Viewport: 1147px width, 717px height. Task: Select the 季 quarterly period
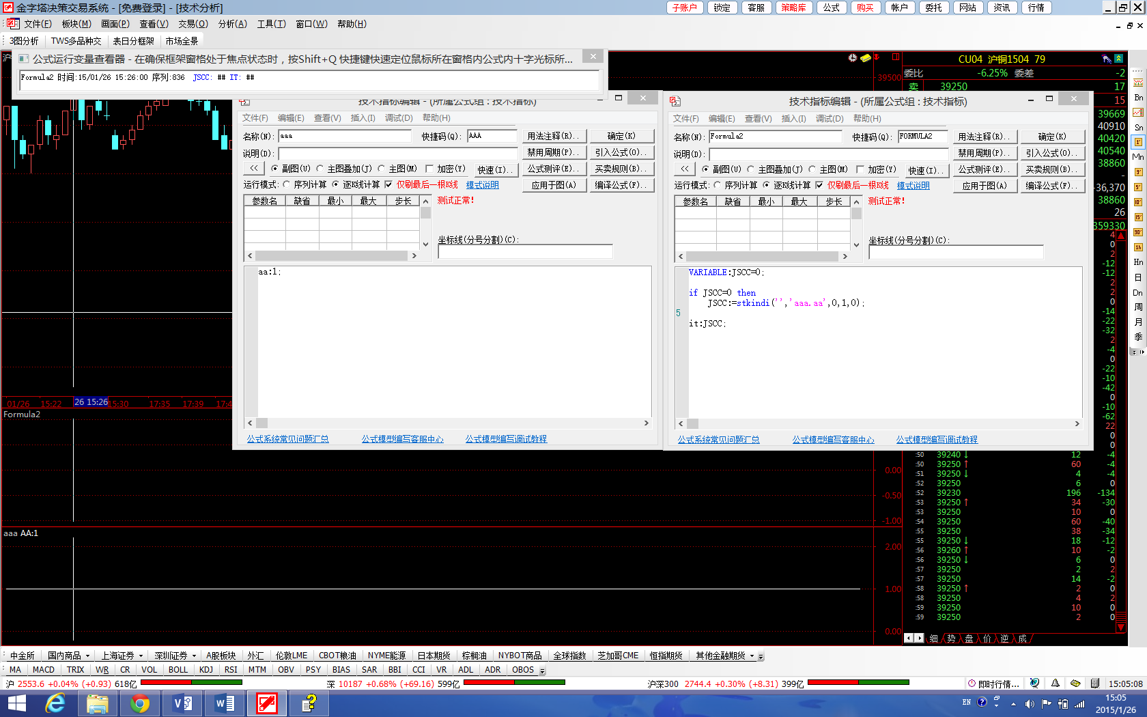[1138, 337]
